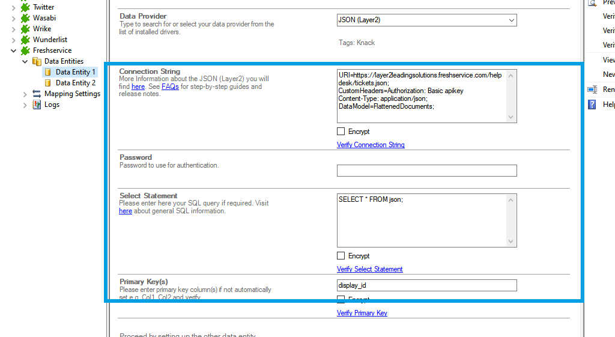The image size is (615, 337).
Task: Select the Freshservice connection label
Action: [52, 50]
